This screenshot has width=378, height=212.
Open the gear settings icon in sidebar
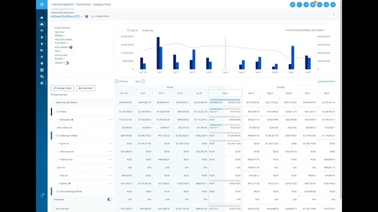click(42, 83)
